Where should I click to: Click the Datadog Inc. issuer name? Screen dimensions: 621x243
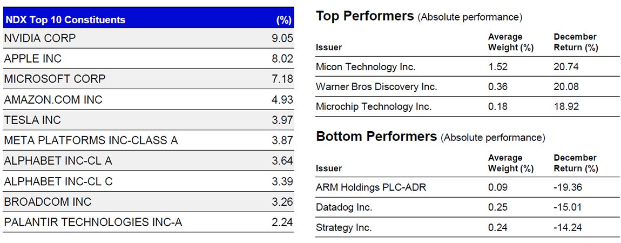[x=344, y=207]
